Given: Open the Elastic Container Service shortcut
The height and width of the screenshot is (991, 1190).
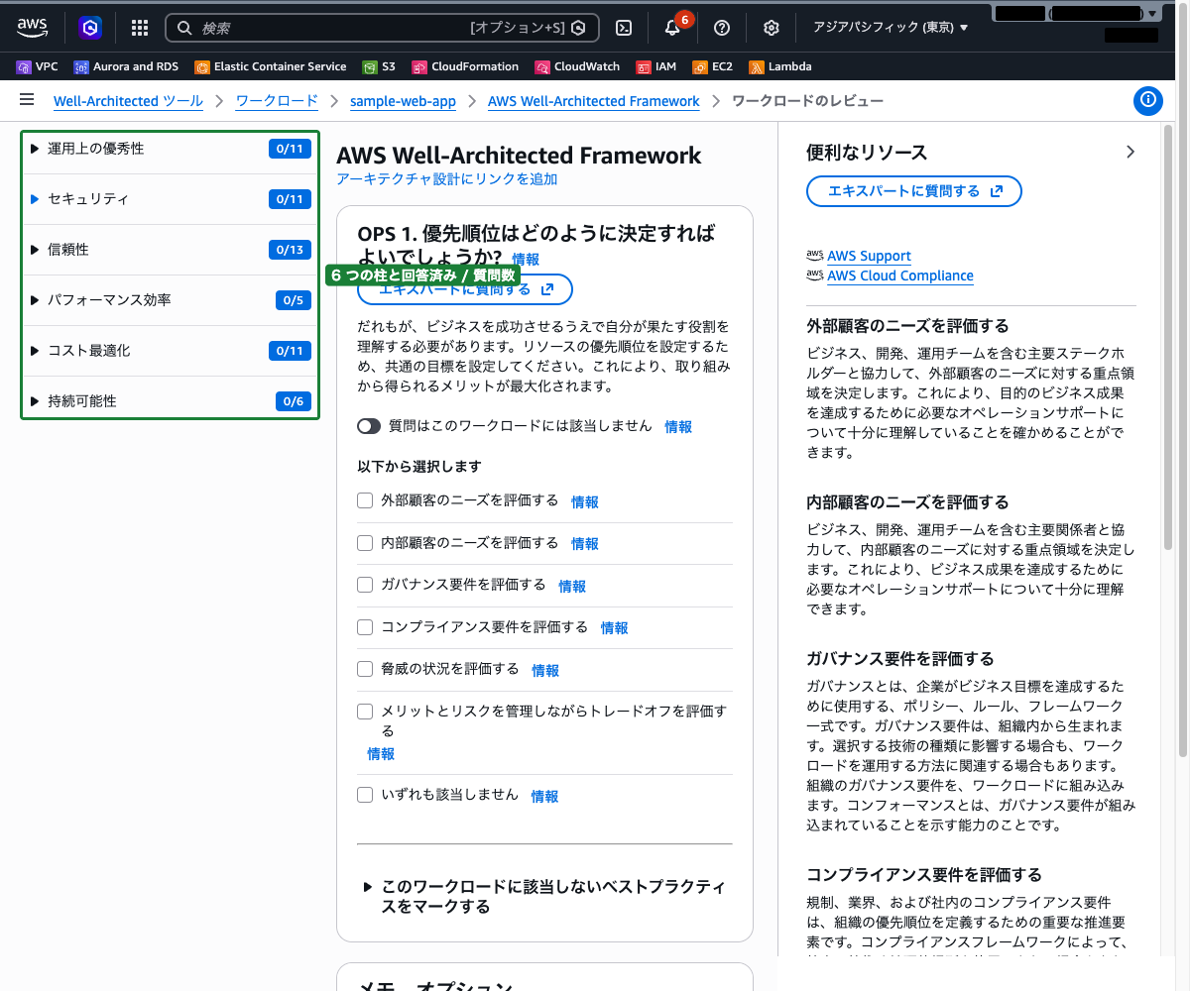Looking at the screenshot, I should pos(271,66).
